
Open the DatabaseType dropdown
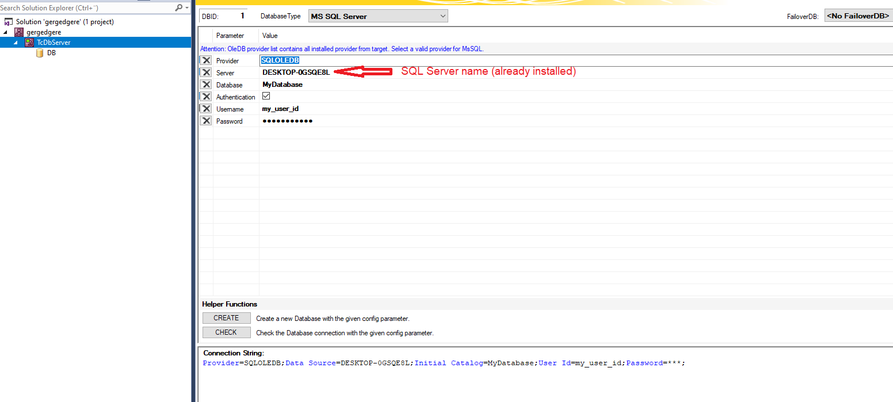[442, 16]
